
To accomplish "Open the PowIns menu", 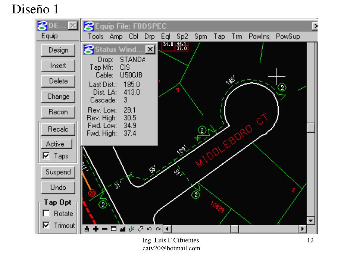I will pos(259,36).
